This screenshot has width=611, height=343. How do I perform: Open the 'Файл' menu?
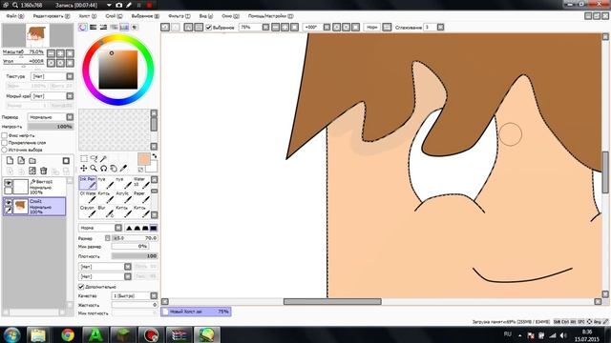[15, 16]
